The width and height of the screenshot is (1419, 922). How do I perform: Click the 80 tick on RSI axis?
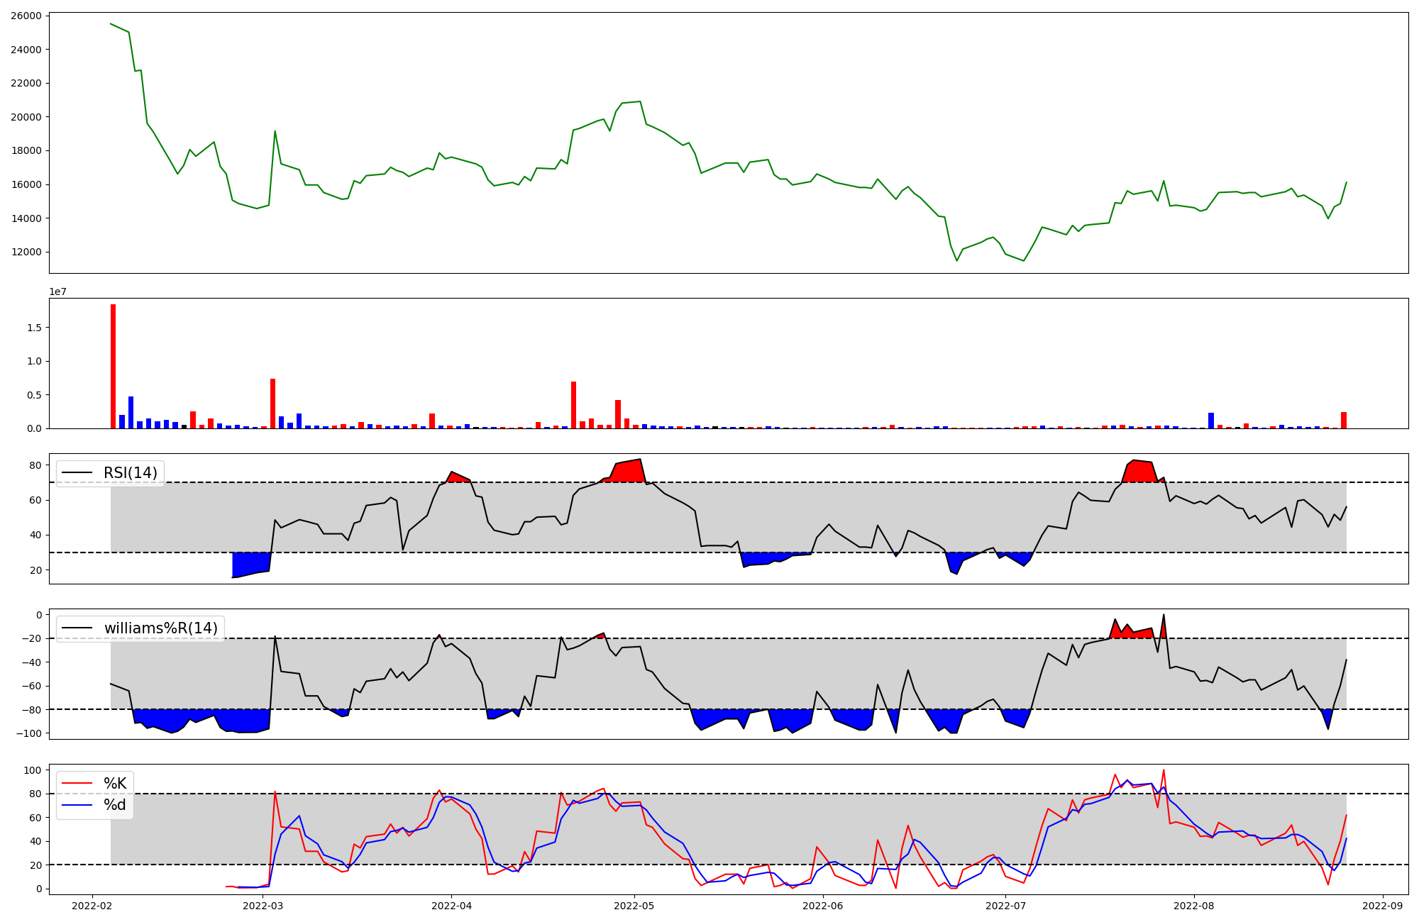point(35,465)
